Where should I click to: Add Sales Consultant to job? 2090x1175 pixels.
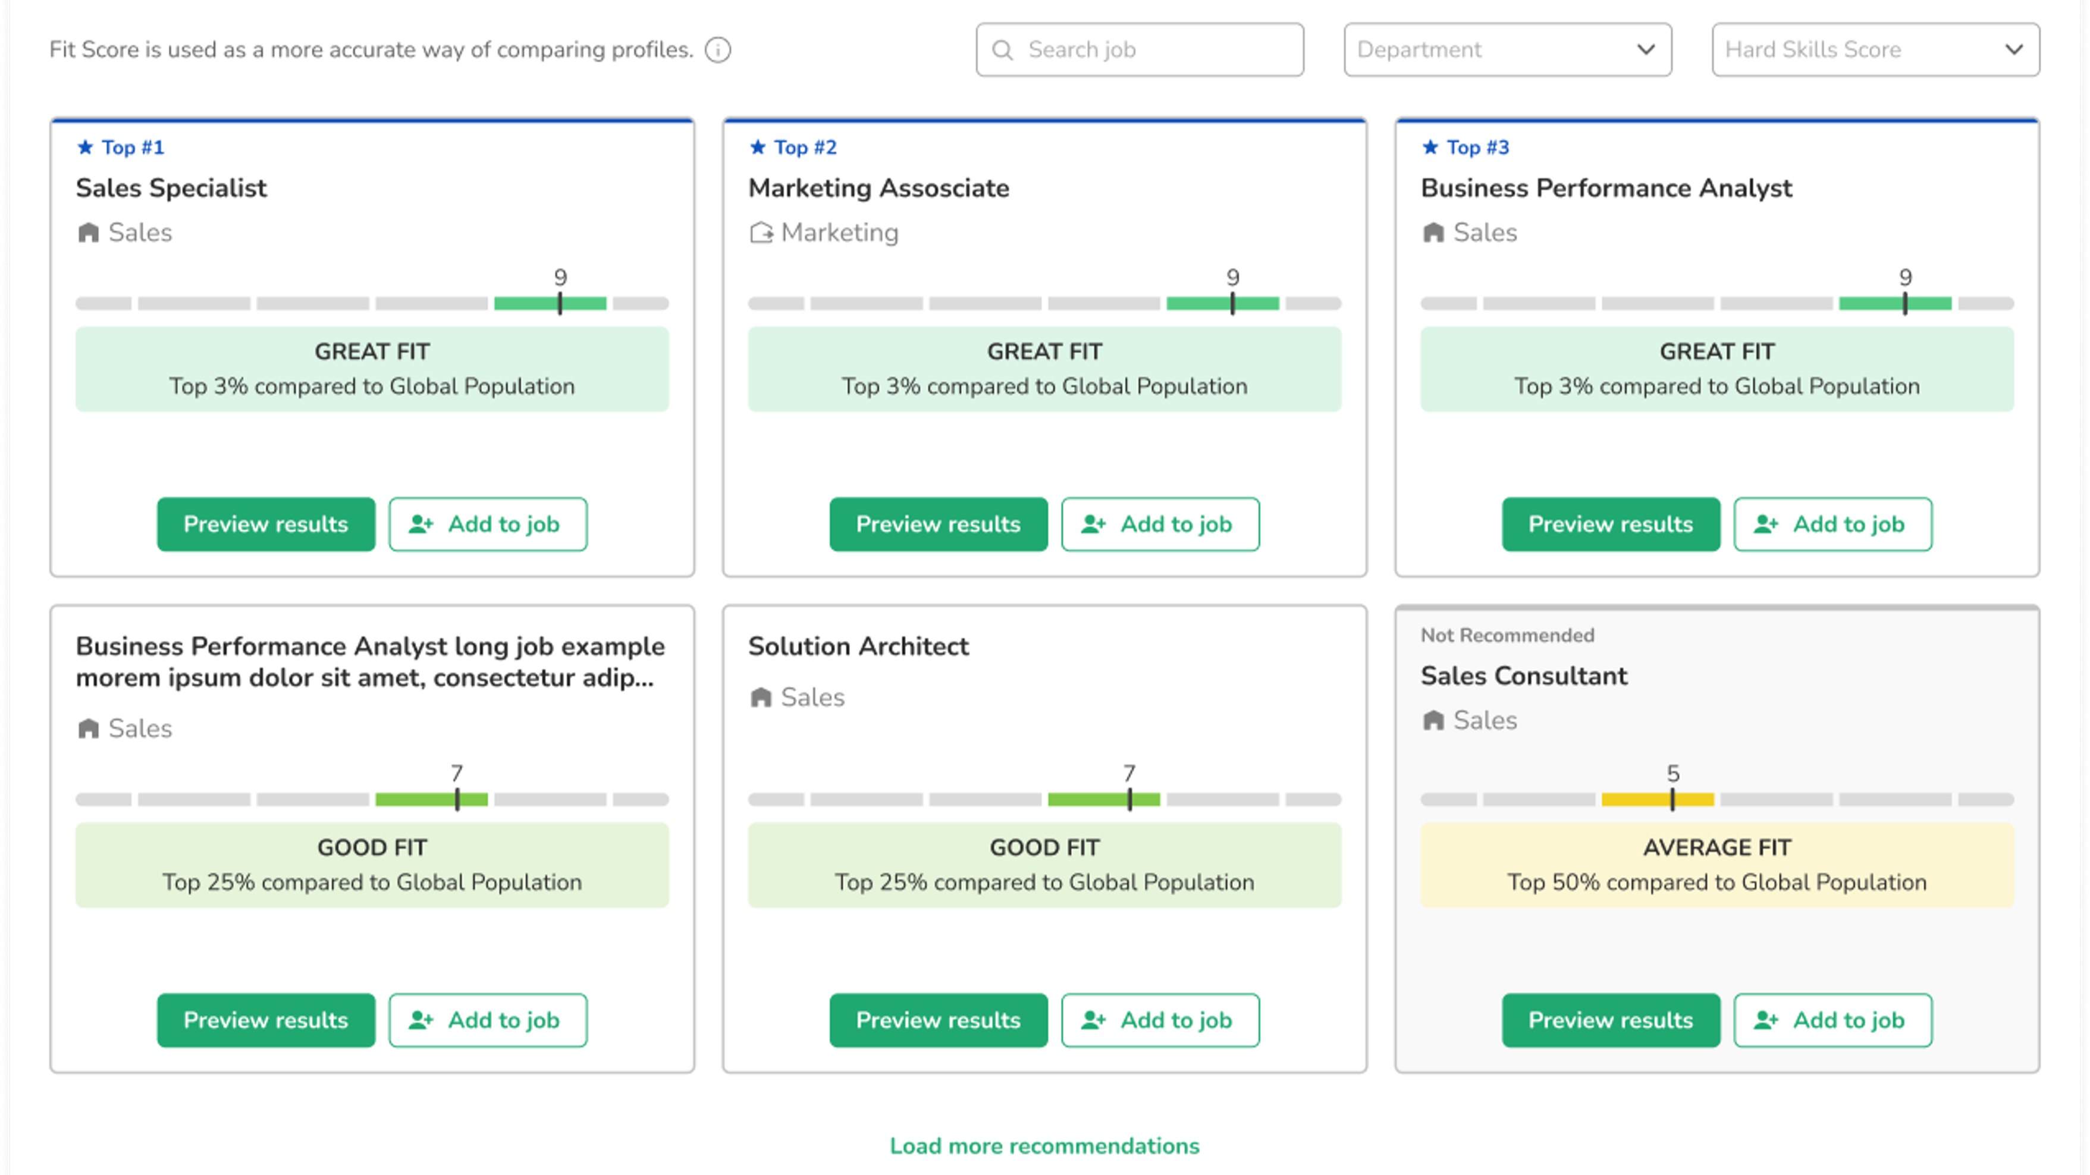tap(1832, 1020)
